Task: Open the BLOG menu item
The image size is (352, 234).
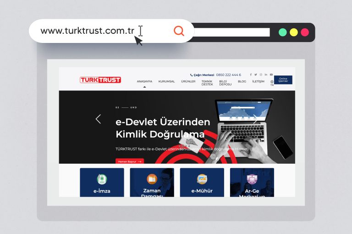Action: (x=242, y=81)
